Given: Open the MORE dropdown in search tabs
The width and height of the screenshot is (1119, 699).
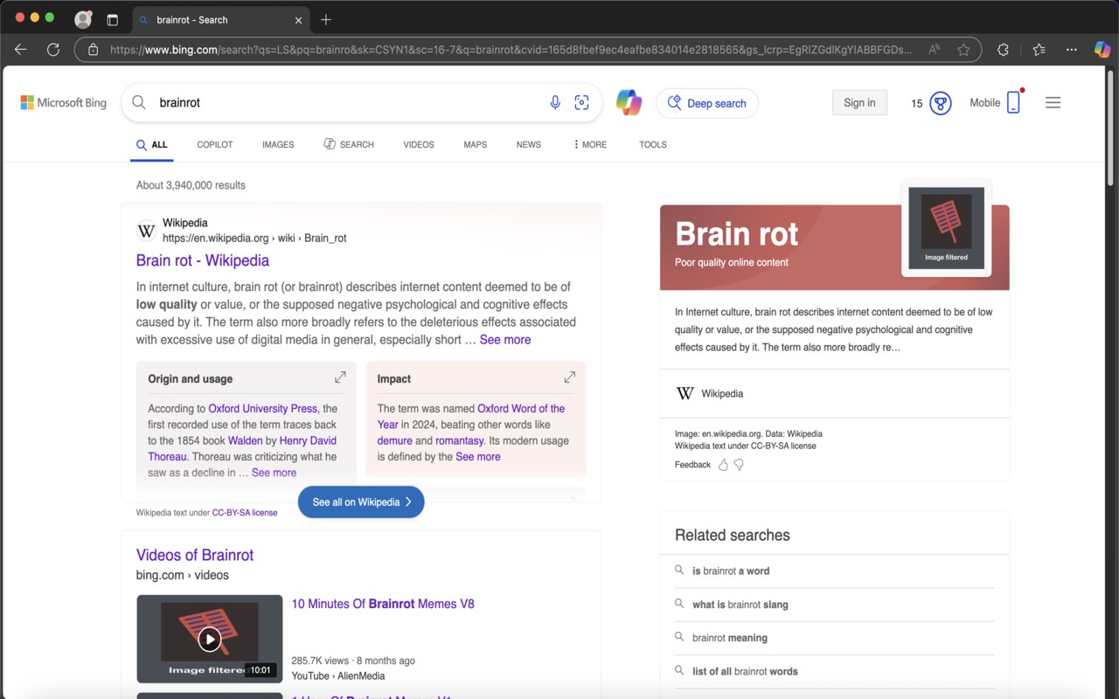Looking at the screenshot, I should [x=590, y=144].
